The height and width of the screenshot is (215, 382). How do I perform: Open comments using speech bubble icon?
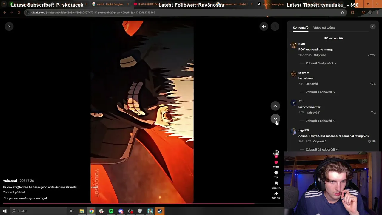(276, 173)
